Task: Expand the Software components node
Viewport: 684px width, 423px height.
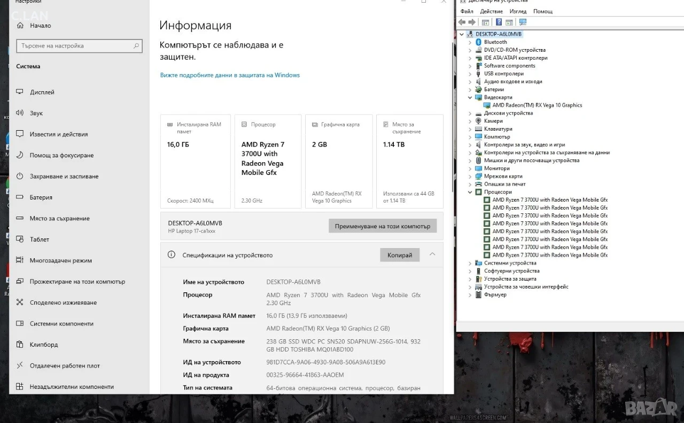Action: tap(470, 66)
